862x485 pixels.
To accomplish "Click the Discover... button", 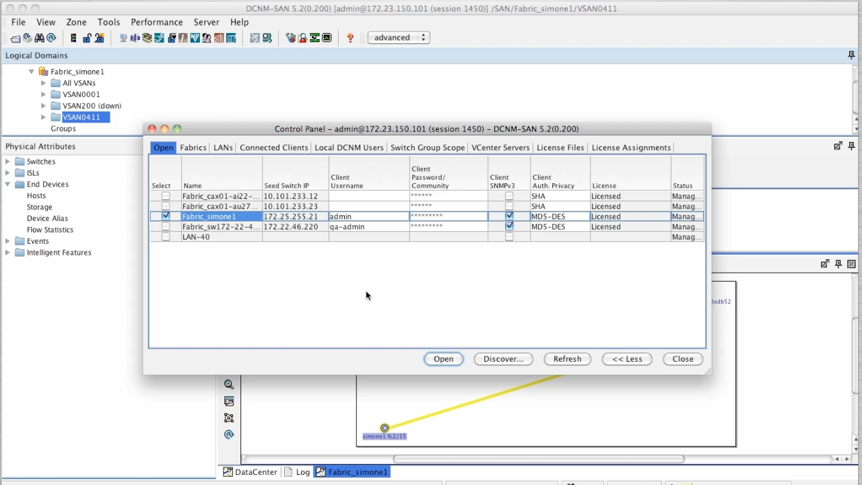I will (x=503, y=359).
